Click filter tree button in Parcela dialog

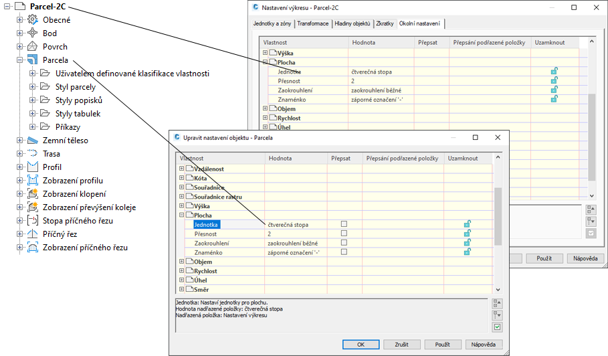click(497, 315)
